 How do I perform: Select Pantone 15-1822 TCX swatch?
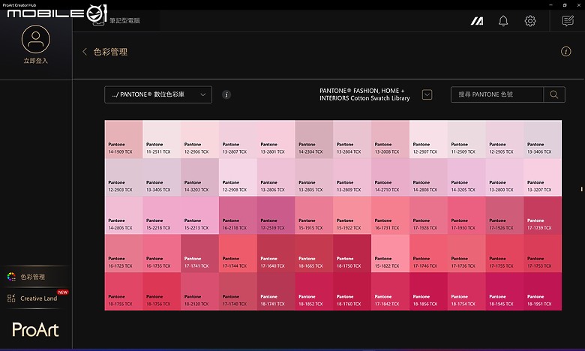pyautogui.click(x=390, y=253)
